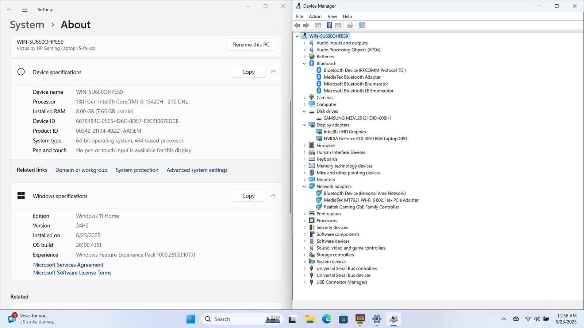This screenshot has width=584, height=328.
Task: Open Settings hamburger navigation menu
Action: click(24, 10)
